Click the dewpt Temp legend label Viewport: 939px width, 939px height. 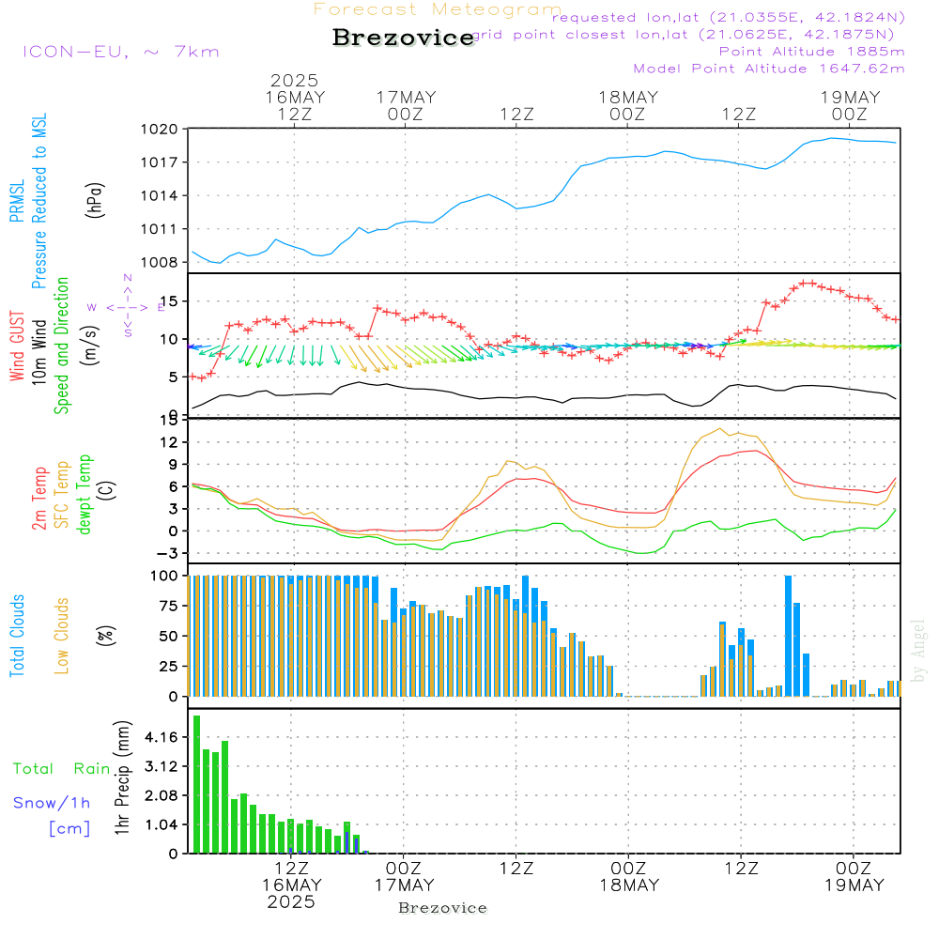(84, 494)
